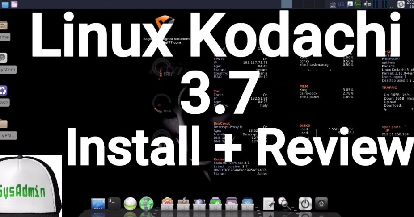Click the 'Latest version: 3.7' line
This screenshot has height=217, width=414.
pos(231,167)
